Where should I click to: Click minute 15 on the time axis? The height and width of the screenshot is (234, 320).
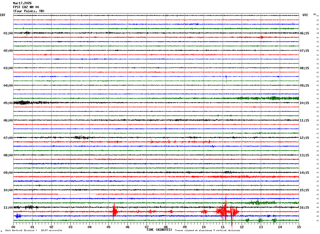[x=299, y=227]
